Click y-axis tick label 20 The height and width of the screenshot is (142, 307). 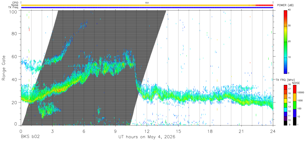14,102
